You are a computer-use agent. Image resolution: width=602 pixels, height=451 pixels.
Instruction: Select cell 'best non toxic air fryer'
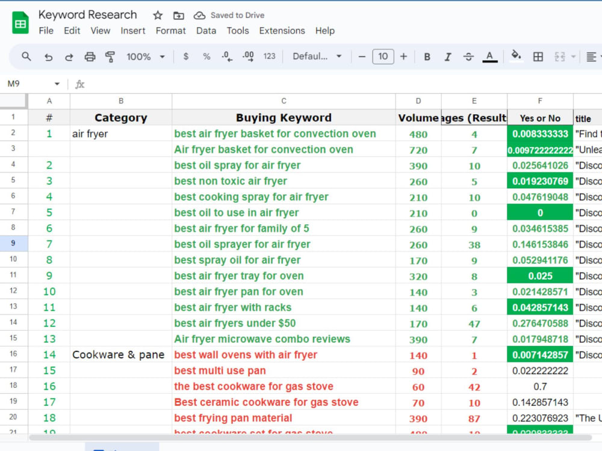tap(284, 180)
